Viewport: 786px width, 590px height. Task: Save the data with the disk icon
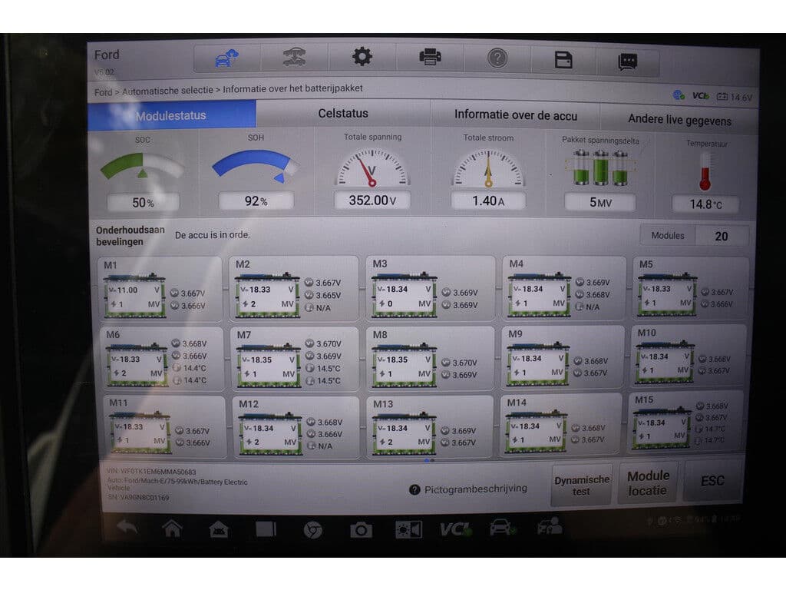coord(564,60)
